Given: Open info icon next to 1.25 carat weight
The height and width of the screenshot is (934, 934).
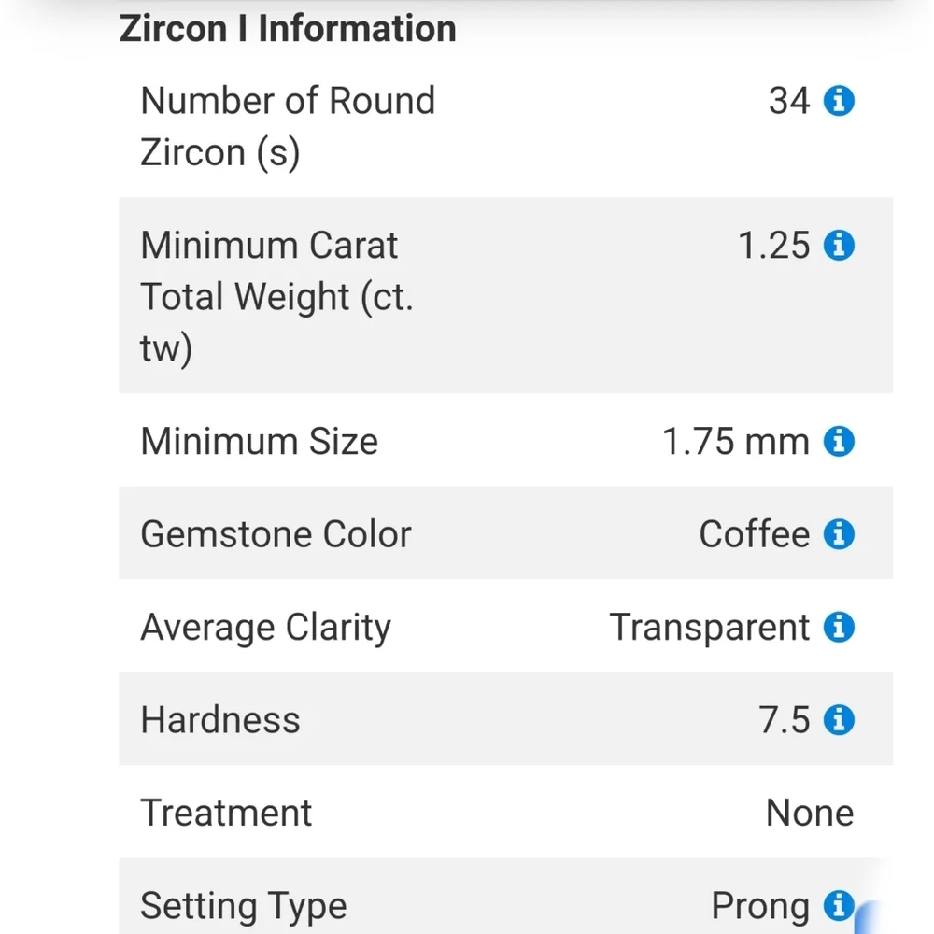Looking at the screenshot, I should 839,246.
